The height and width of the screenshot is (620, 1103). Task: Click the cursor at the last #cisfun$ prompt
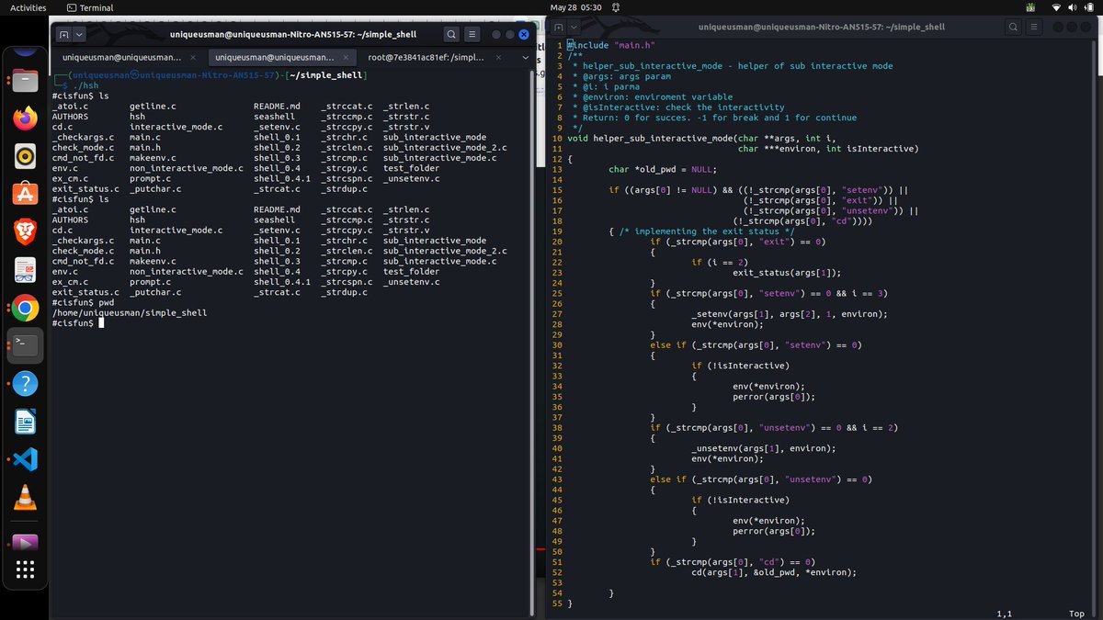99,323
